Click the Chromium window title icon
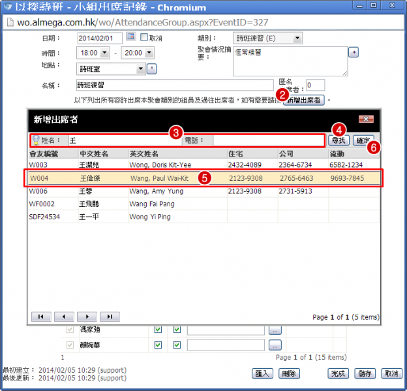 pyautogui.click(x=8, y=7)
